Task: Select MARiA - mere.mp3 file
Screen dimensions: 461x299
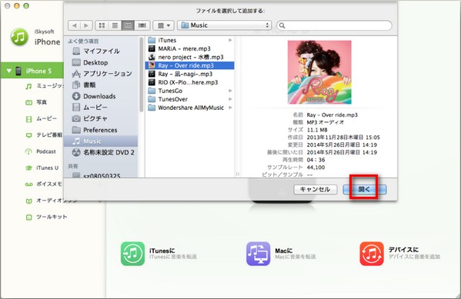Action: click(x=189, y=48)
